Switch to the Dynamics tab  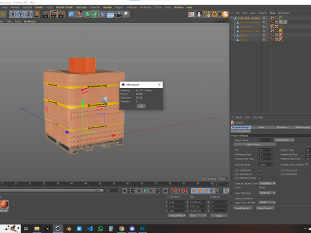pos(282,128)
